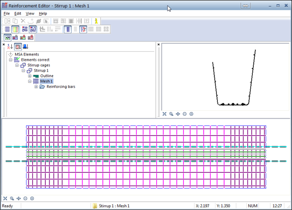Select the Reinforcing bars folder item
Viewport: 292px width, 210px height.
tap(61, 87)
